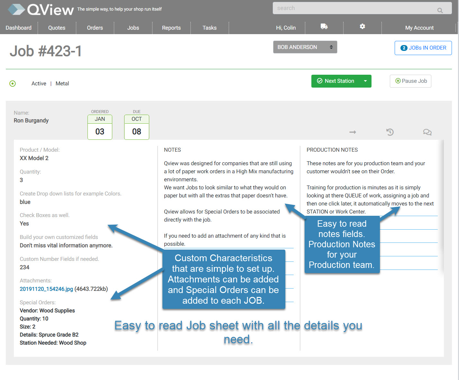459x380 pixels.
Task: Click the 'Metal' station label
Action: [62, 84]
